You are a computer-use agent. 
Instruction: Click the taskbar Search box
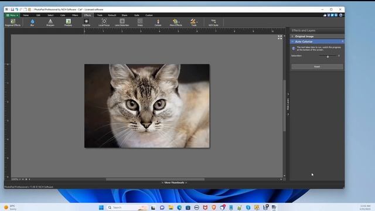pyautogui.click(x=127, y=207)
